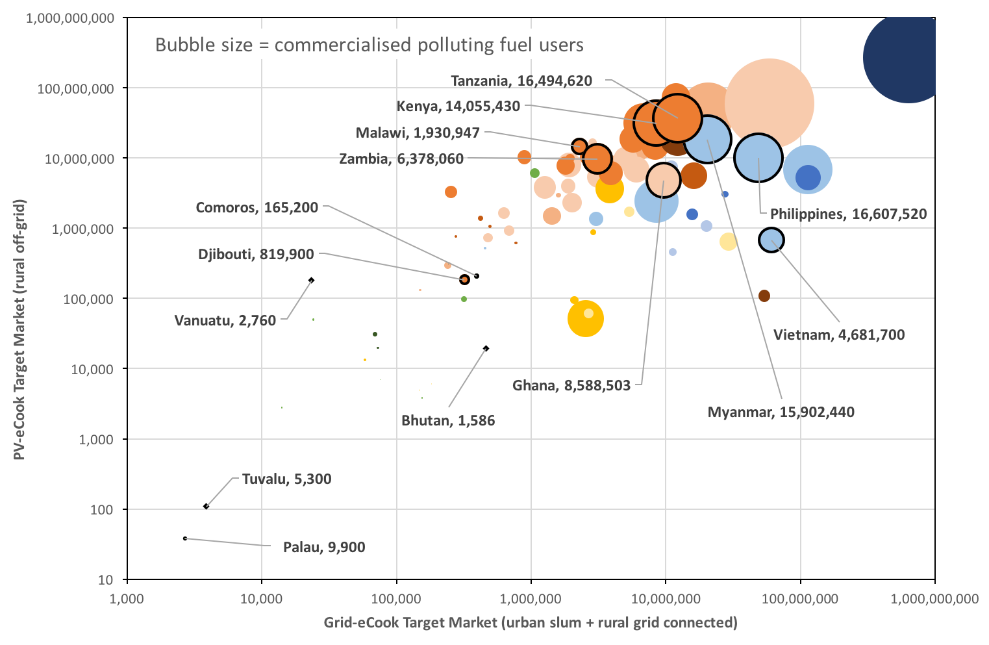The height and width of the screenshot is (645, 989).
Task: Select the Tuvalu, 5,300 label
Action: 286,479
